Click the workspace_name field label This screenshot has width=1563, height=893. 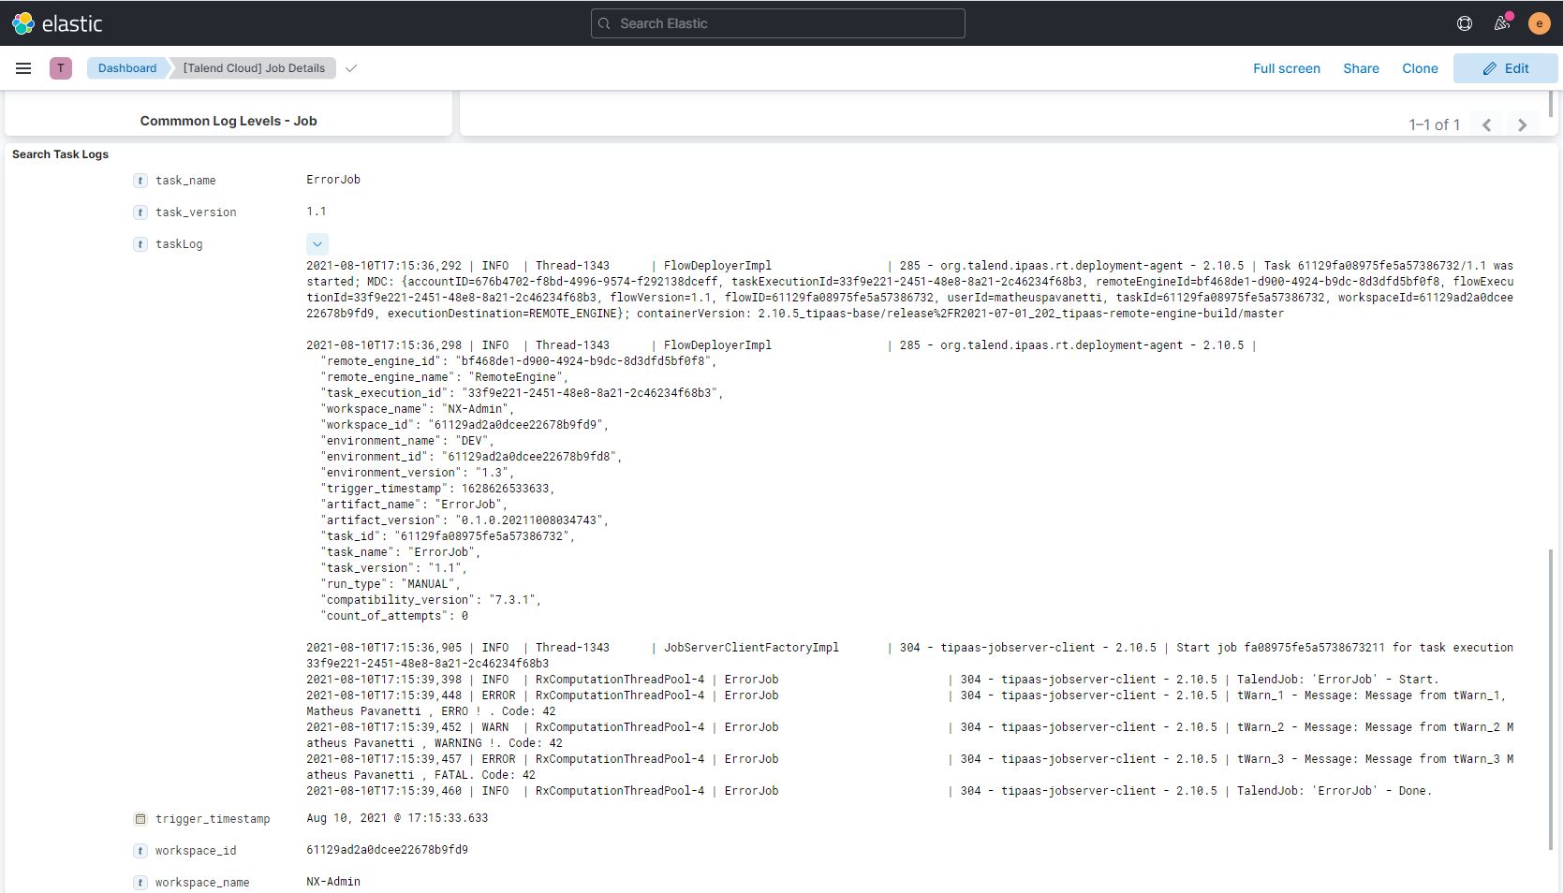[202, 883]
